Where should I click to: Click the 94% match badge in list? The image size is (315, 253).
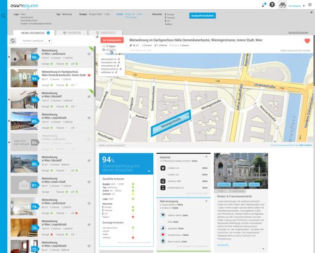click(x=34, y=79)
